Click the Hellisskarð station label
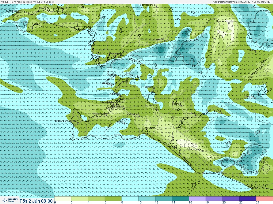The height and width of the screenshot is (204, 273). coord(133,115)
